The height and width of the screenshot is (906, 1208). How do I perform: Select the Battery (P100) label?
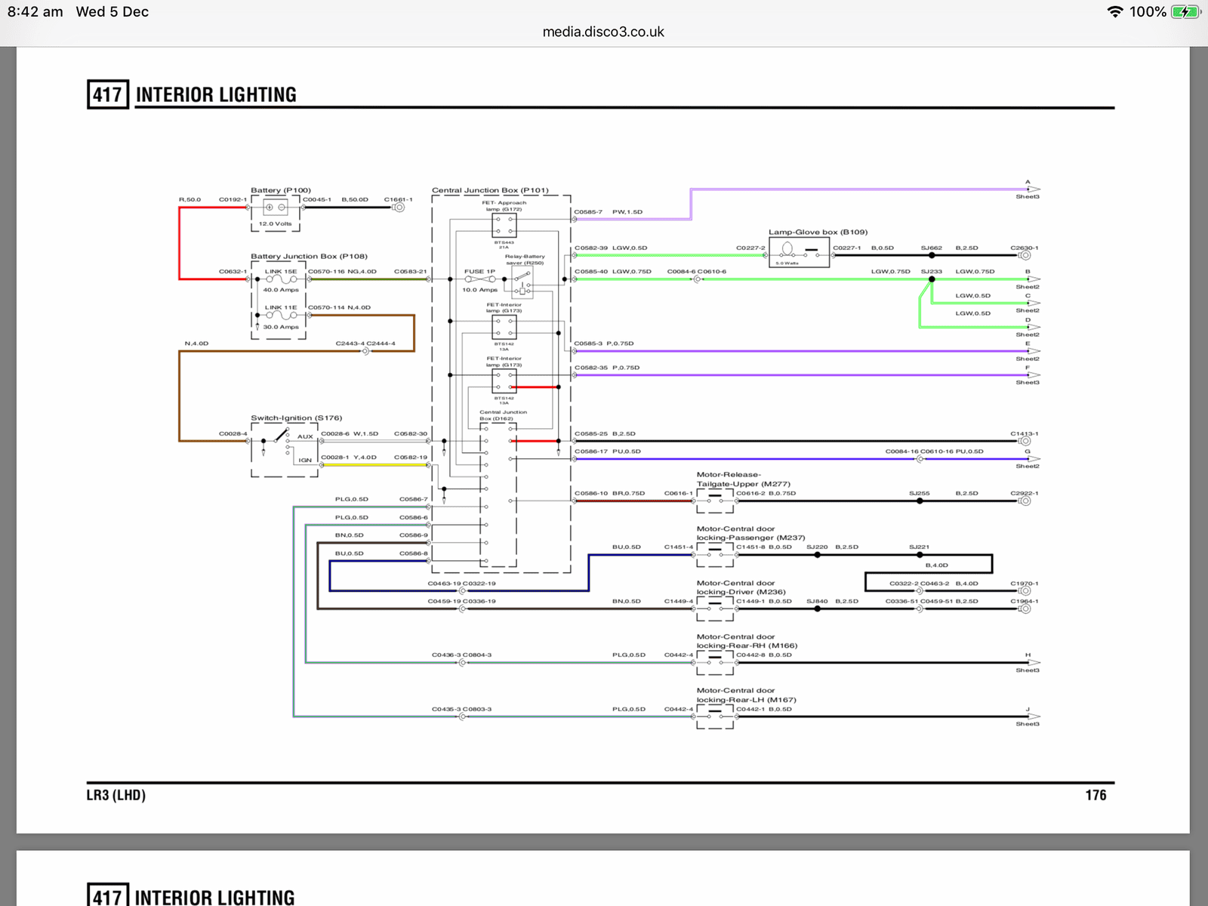pyautogui.click(x=281, y=190)
